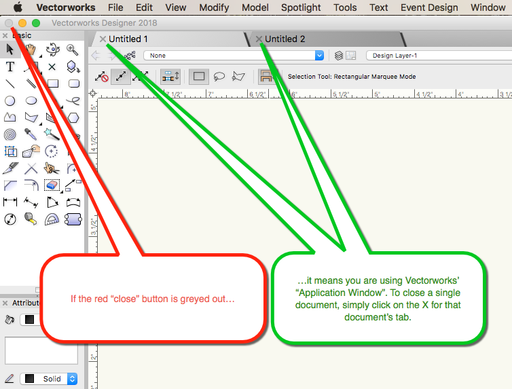Select the Clip eraser tool
This screenshot has height=389, width=512.
[x=52, y=185]
